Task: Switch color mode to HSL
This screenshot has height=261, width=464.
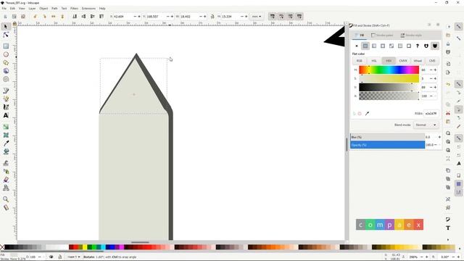Action: [x=374, y=61]
